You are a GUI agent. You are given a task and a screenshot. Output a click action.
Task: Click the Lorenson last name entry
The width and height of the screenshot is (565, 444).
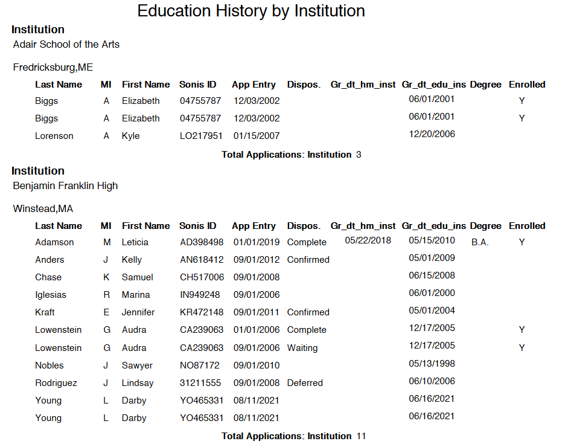coord(54,136)
